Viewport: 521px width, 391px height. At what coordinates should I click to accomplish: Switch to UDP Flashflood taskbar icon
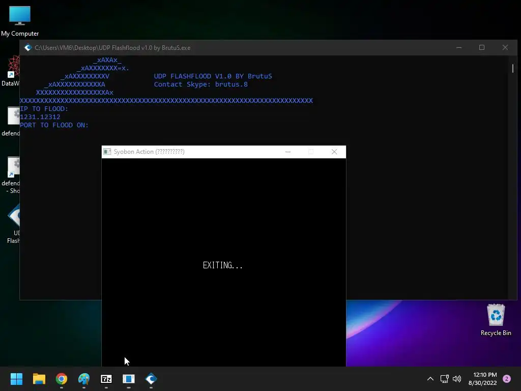pyautogui.click(x=151, y=379)
